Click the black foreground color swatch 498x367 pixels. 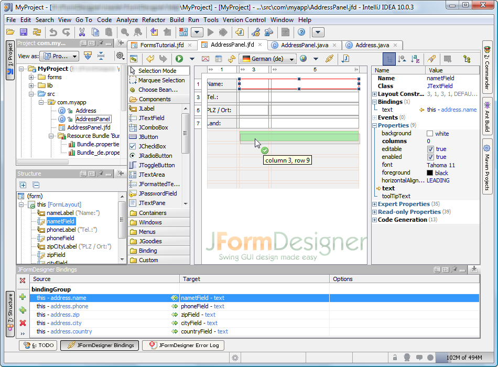pyautogui.click(x=429, y=172)
